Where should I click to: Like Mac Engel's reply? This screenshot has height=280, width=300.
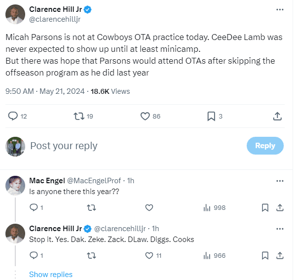point(150,207)
